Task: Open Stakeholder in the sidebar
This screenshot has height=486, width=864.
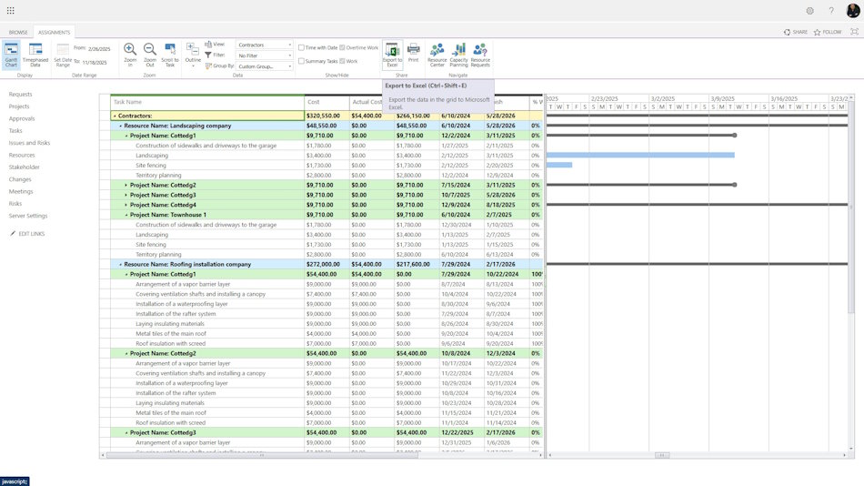Action: pyautogui.click(x=25, y=167)
